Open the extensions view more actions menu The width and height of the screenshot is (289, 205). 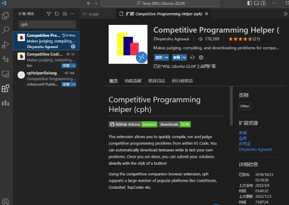click(73, 14)
